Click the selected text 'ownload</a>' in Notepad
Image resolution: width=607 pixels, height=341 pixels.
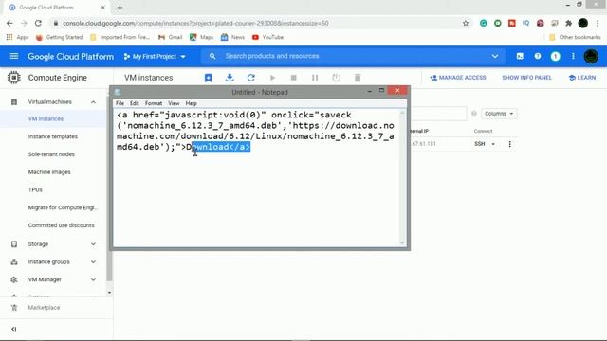[221, 147]
